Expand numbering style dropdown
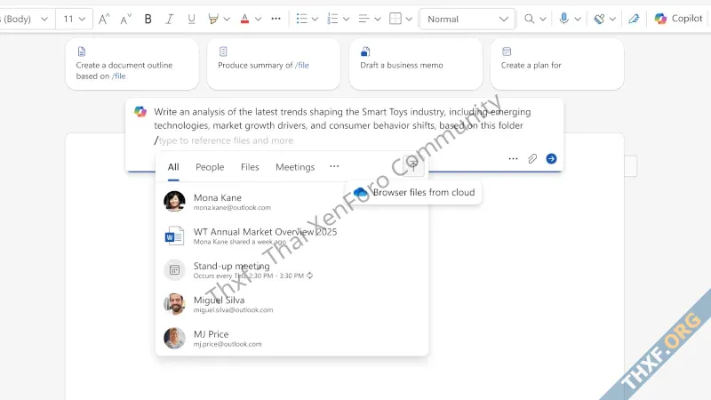Viewport: 711px width, 400px height. [x=346, y=19]
